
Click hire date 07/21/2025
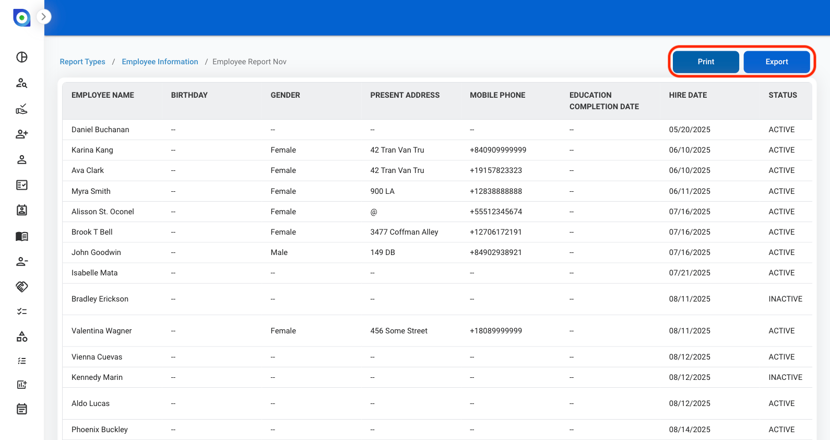[690, 273]
